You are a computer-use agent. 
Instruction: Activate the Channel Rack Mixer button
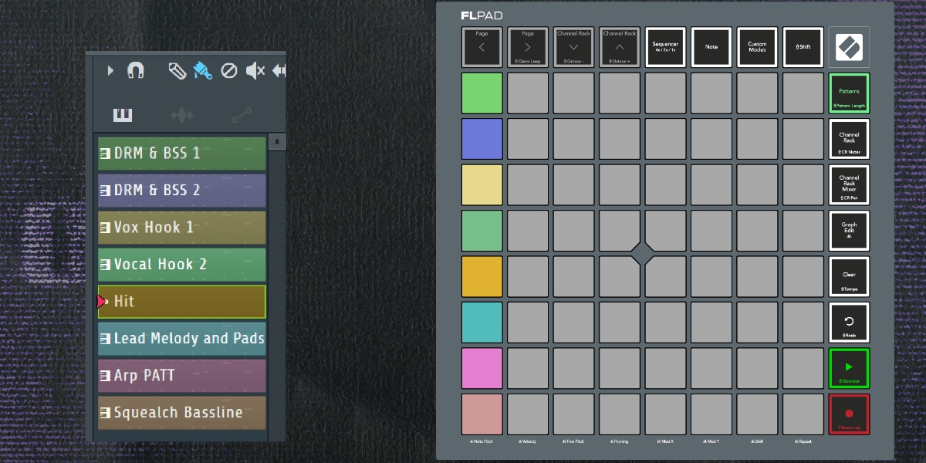point(849,185)
